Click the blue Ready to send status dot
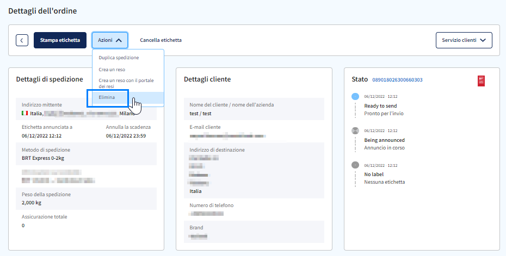The width and height of the screenshot is (506, 256). tap(355, 96)
